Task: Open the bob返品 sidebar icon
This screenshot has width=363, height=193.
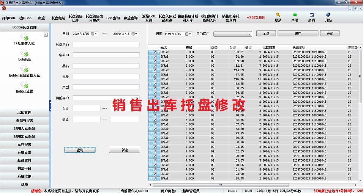Action: pos(25,53)
